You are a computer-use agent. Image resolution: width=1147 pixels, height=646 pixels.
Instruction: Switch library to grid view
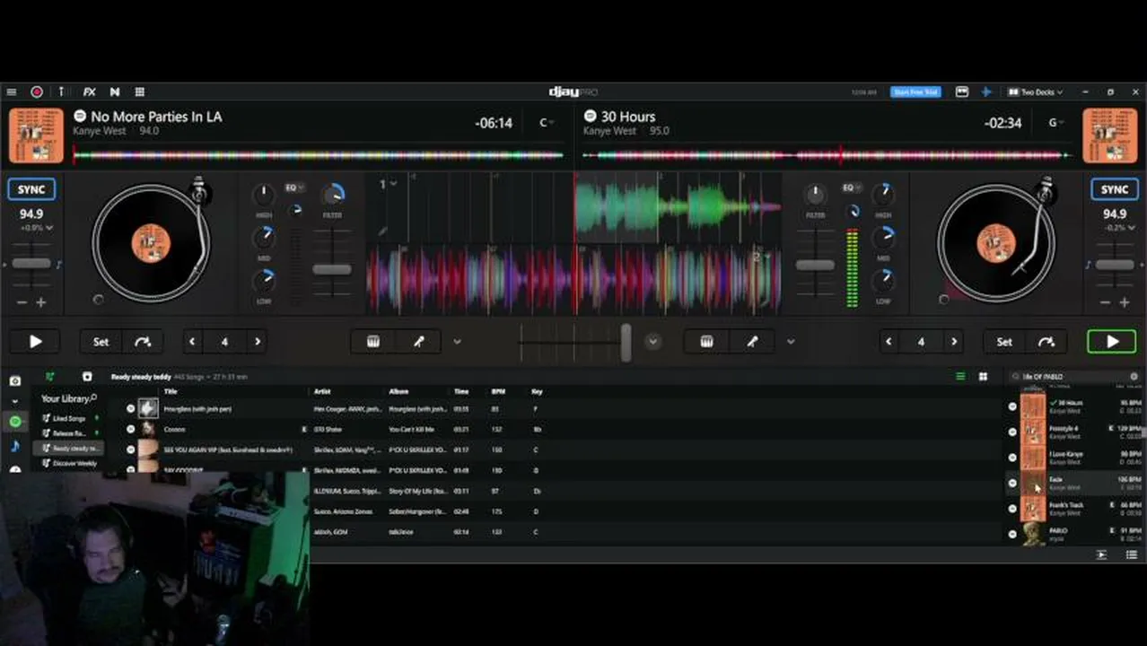click(983, 377)
